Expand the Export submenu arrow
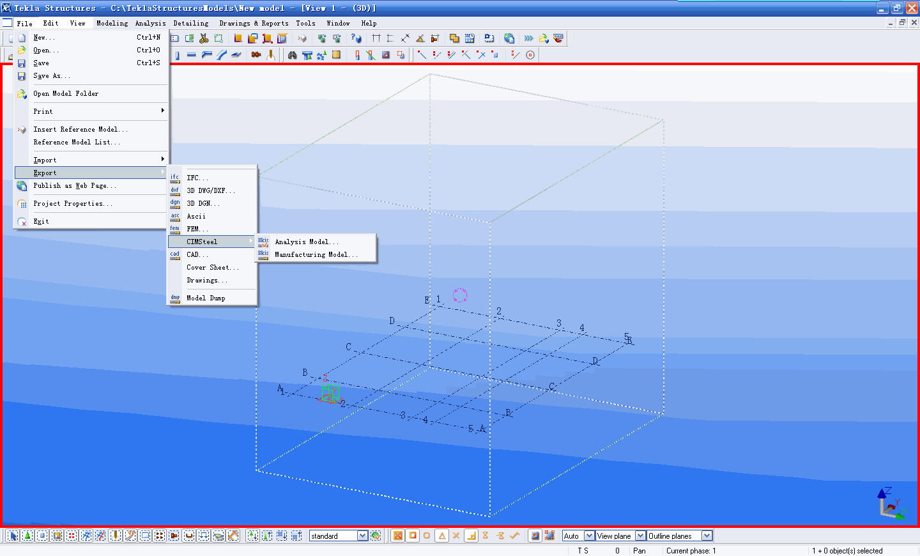 (163, 173)
